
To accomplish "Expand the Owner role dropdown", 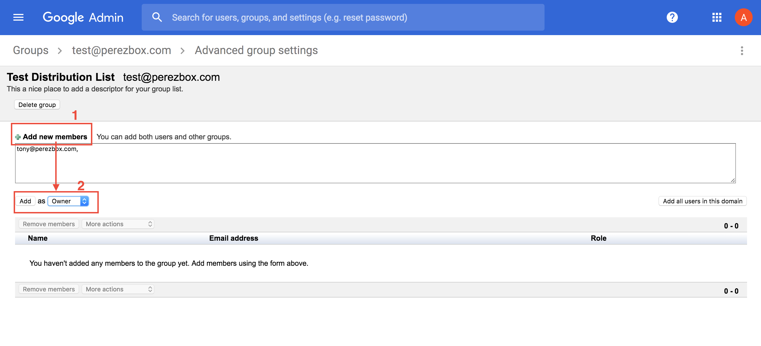I will pos(68,201).
